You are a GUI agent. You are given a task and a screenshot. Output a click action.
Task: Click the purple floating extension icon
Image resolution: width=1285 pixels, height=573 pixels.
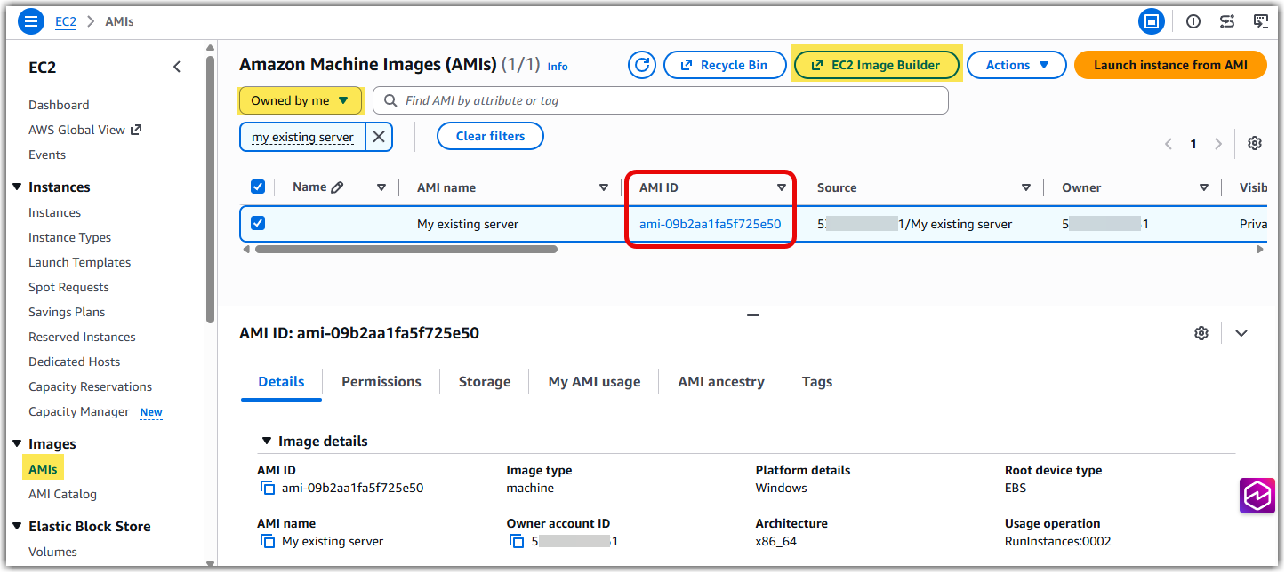(1257, 496)
